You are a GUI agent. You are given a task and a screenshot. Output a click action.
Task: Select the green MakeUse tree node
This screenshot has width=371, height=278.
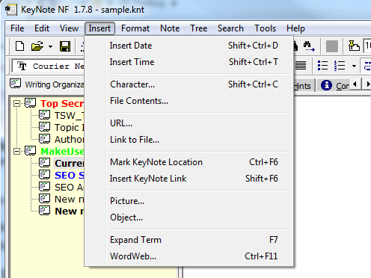[62, 151]
